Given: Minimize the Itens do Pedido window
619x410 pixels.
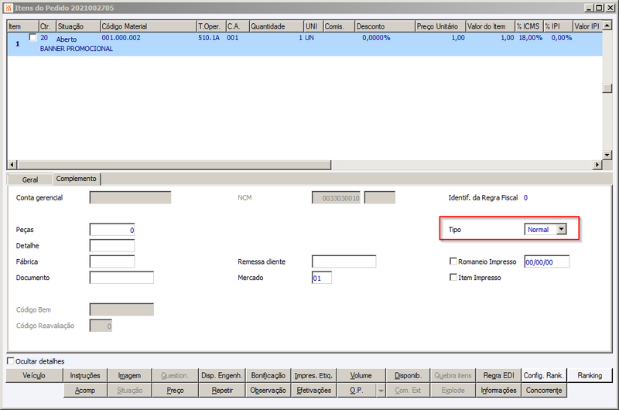Looking at the screenshot, I should (x=589, y=8).
